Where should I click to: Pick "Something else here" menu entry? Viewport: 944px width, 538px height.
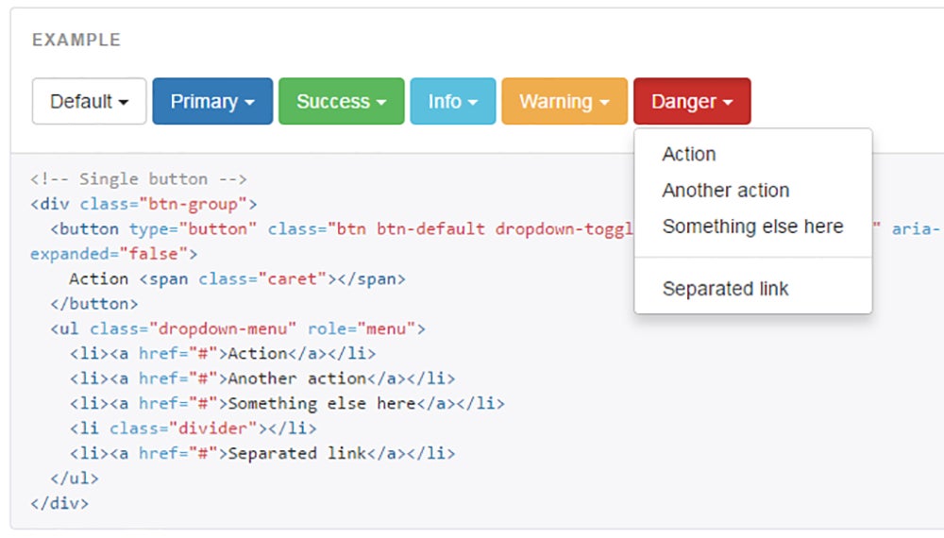[x=752, y=227]
